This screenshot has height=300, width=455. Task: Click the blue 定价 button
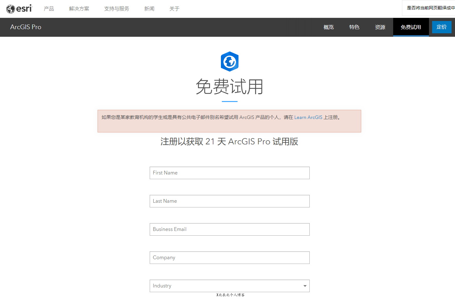click(442, 27)
